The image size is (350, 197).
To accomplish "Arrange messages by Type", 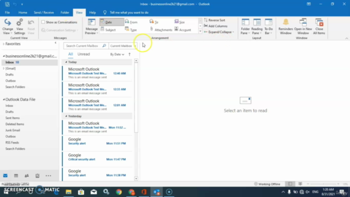I will pyautogui.click(x=131, y=30).
